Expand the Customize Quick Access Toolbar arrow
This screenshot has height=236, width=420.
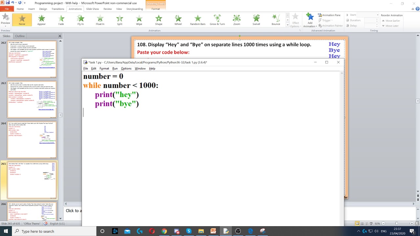click(x=25, y=3)
